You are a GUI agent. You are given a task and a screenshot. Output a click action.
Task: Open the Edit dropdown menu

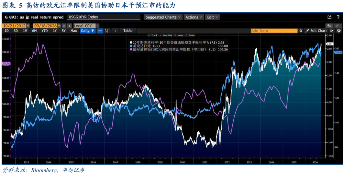[212, 17]
